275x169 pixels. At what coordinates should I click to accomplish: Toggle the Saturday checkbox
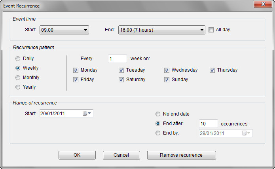[x=121, y=80]
